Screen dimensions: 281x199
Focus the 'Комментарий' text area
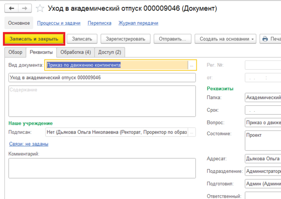tap(102, 168)
